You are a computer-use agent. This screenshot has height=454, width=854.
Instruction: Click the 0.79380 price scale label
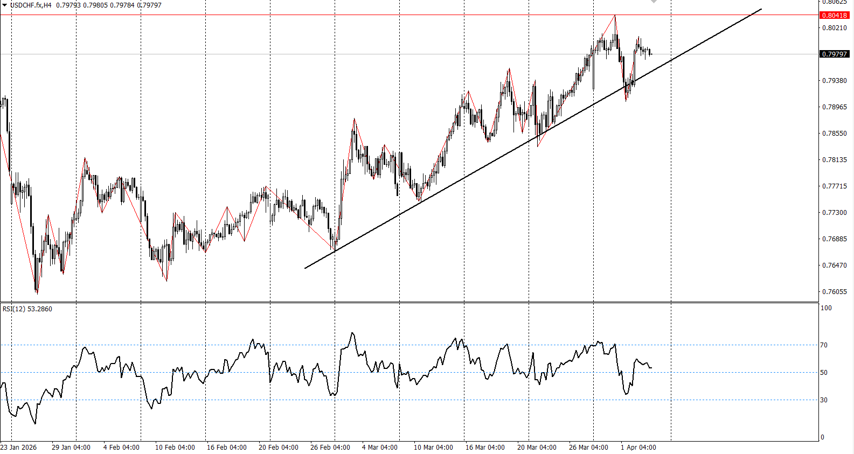click(x=834, y=80)
